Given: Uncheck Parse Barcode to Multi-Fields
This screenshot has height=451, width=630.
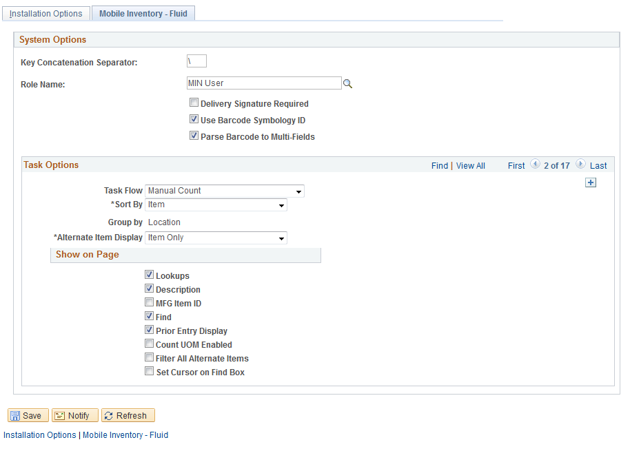Looking at the screenshot, I should tap(194, 135).
